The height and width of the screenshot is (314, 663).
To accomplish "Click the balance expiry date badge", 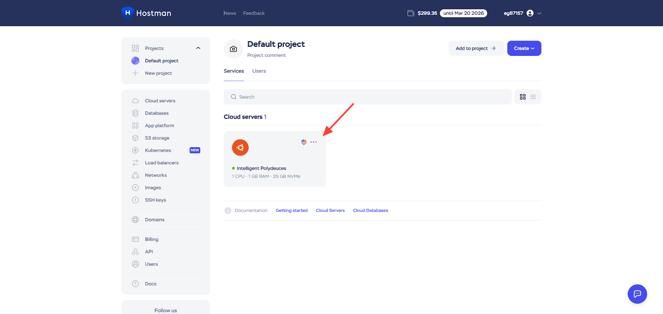I will 463,13.
